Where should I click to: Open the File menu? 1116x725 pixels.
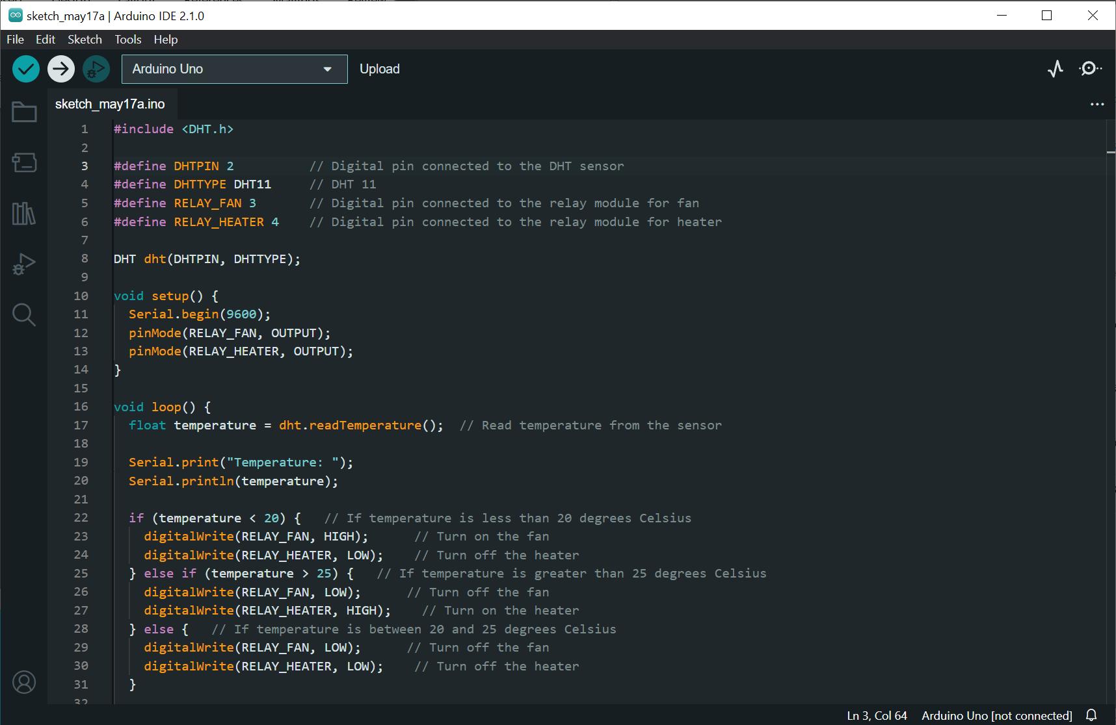(15, 40)
